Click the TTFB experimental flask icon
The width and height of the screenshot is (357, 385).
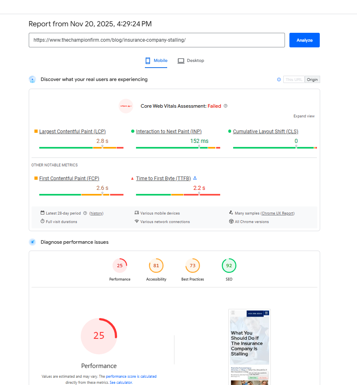(195, 178)
